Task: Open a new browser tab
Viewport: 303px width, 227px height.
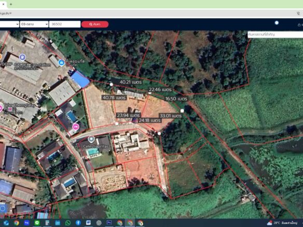Action: [11, 4]
